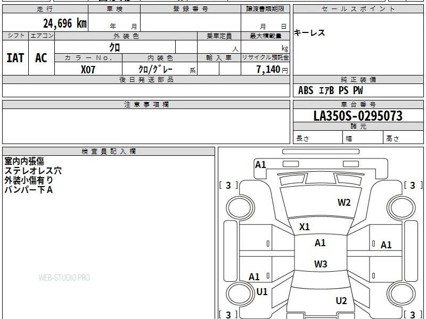Select the セールスポイント header
Image resolution: width=426 pixels, height=319 pixels.
click(358, 9)
